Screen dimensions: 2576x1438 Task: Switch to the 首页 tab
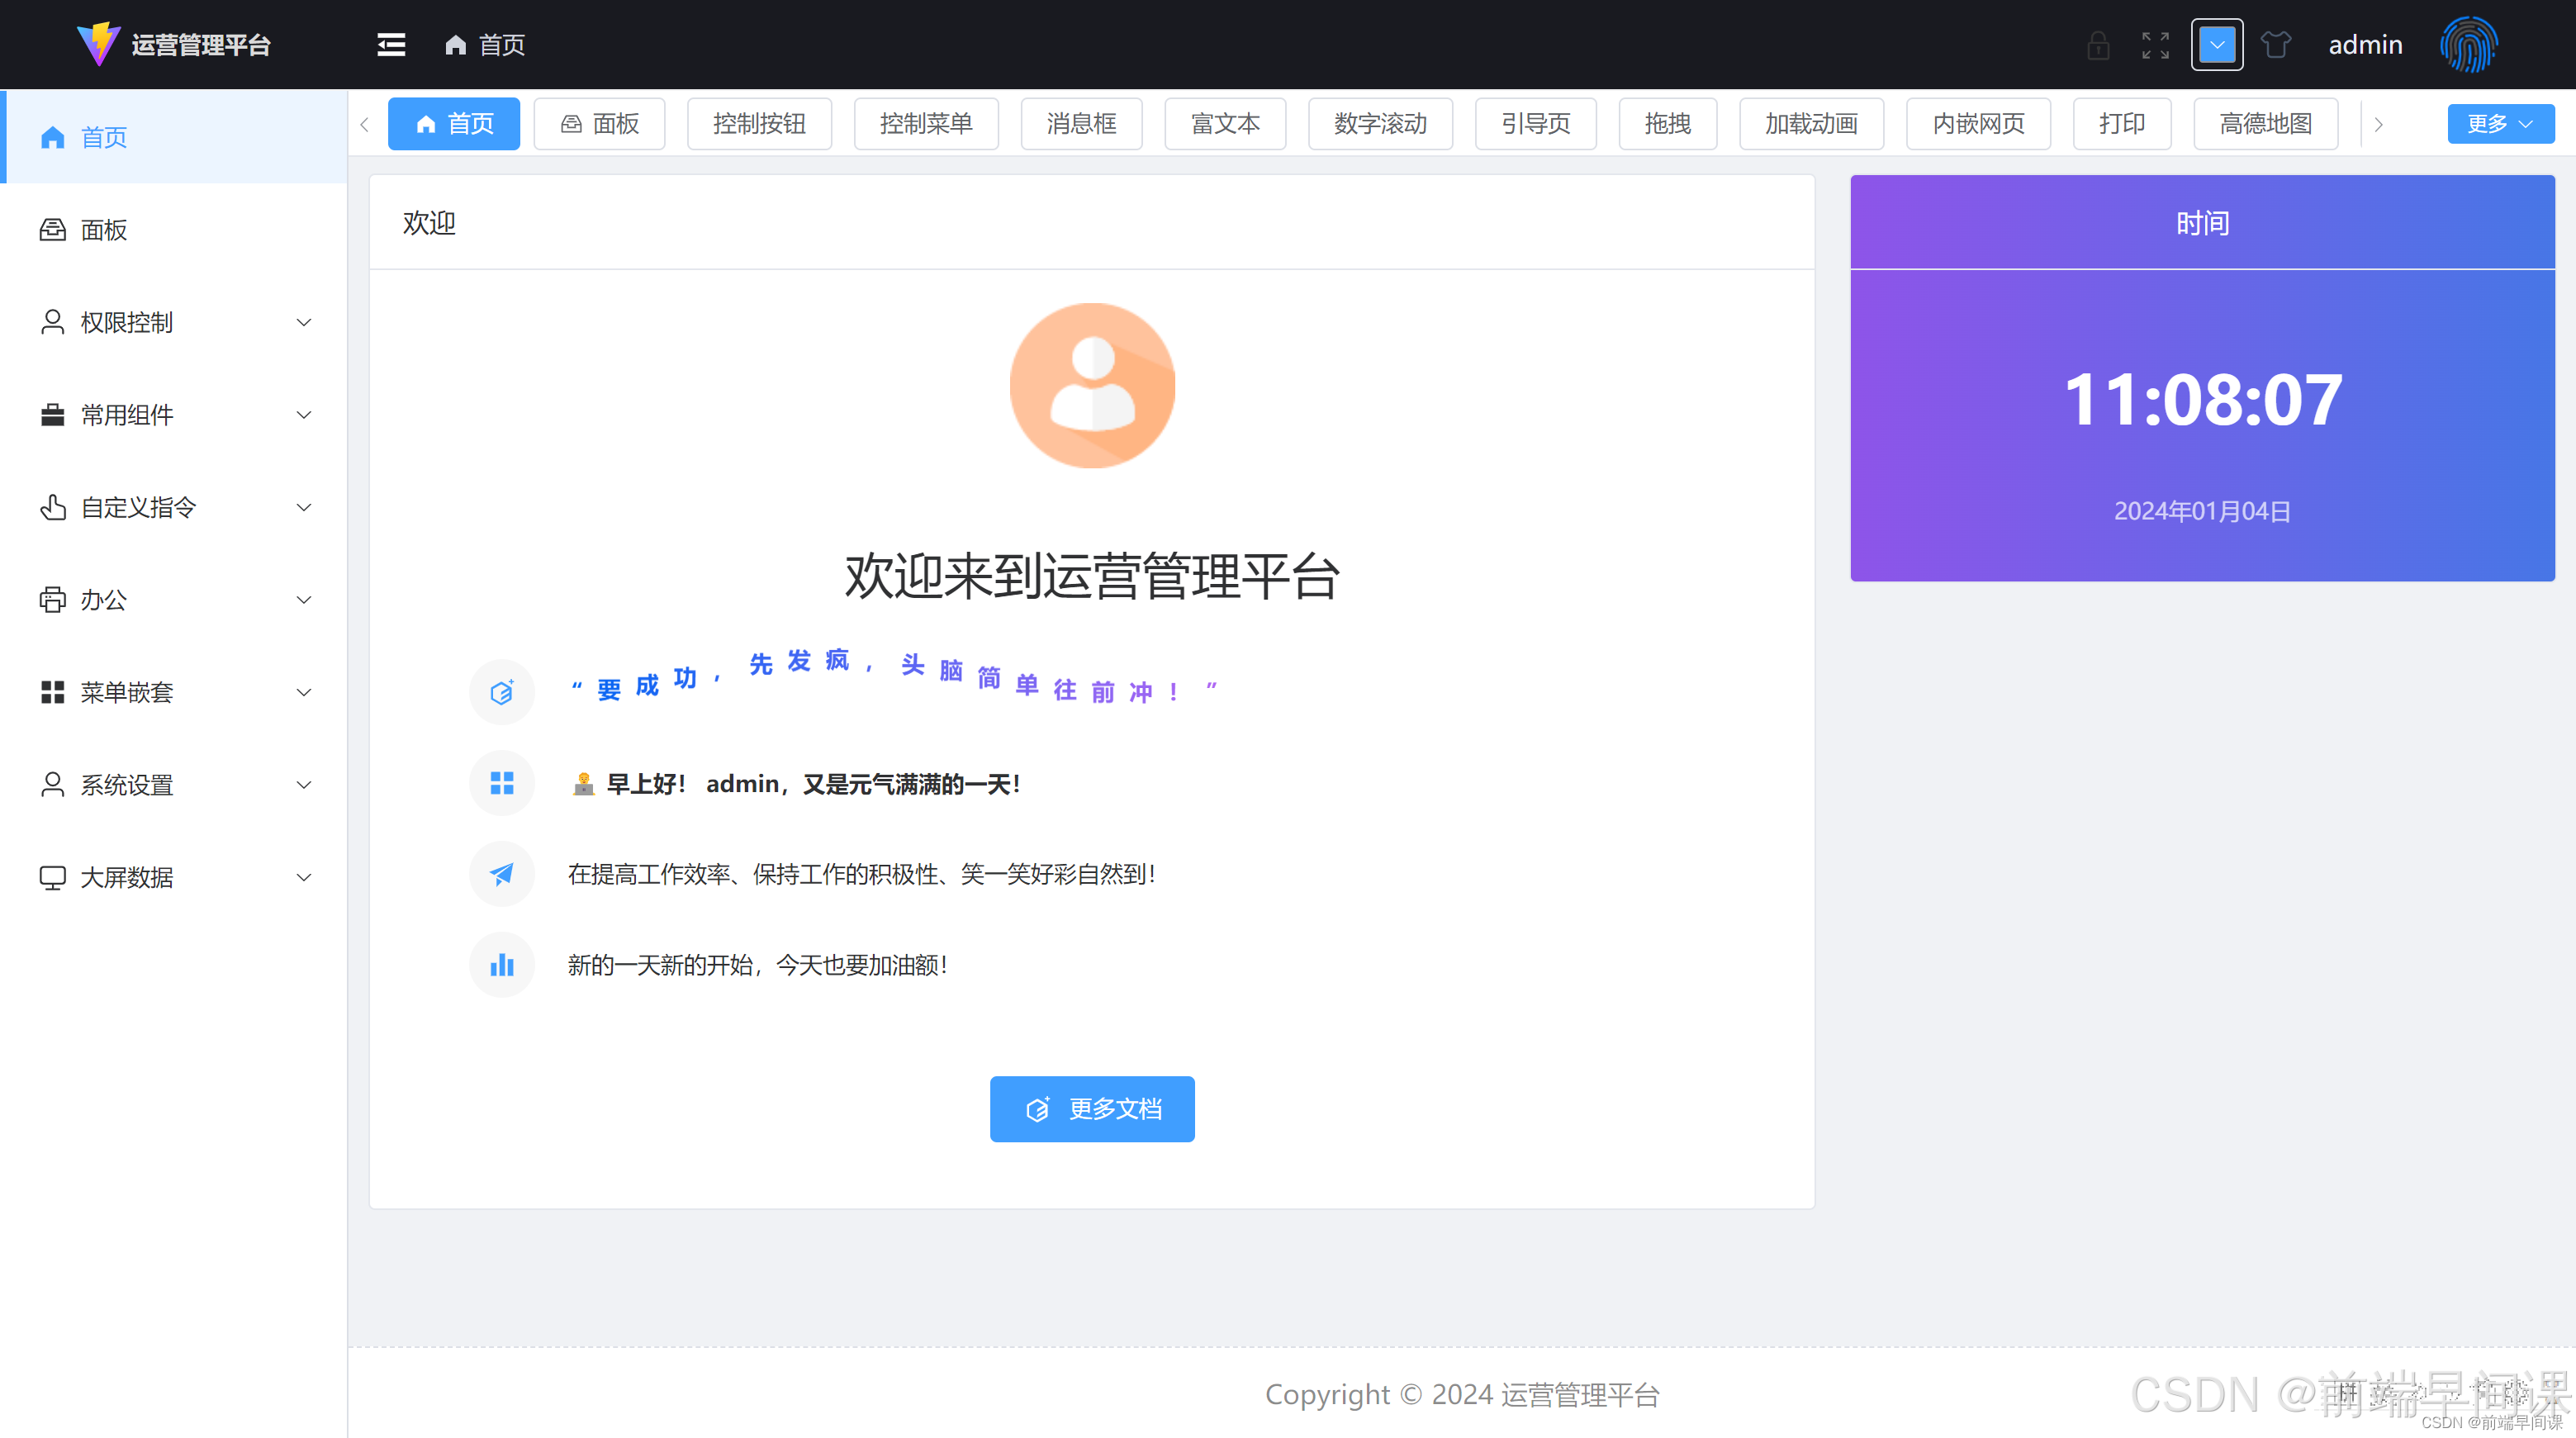click(454, 124)
